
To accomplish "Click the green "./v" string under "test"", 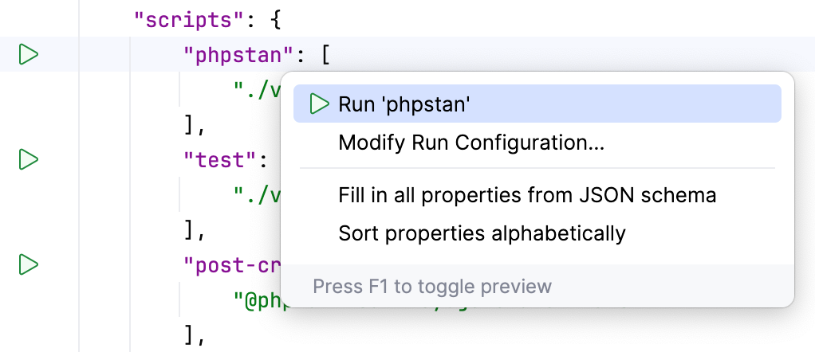I will point(258,195).
